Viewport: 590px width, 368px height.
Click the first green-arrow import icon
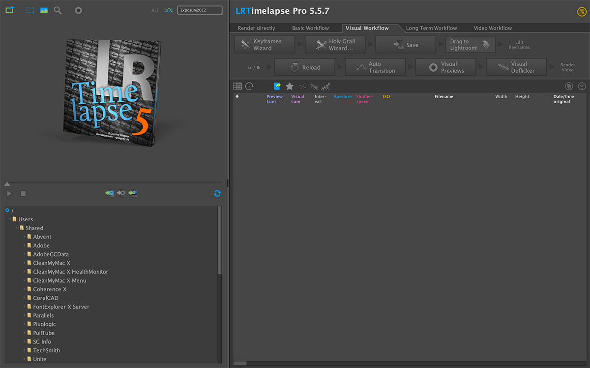coord(109,193)
